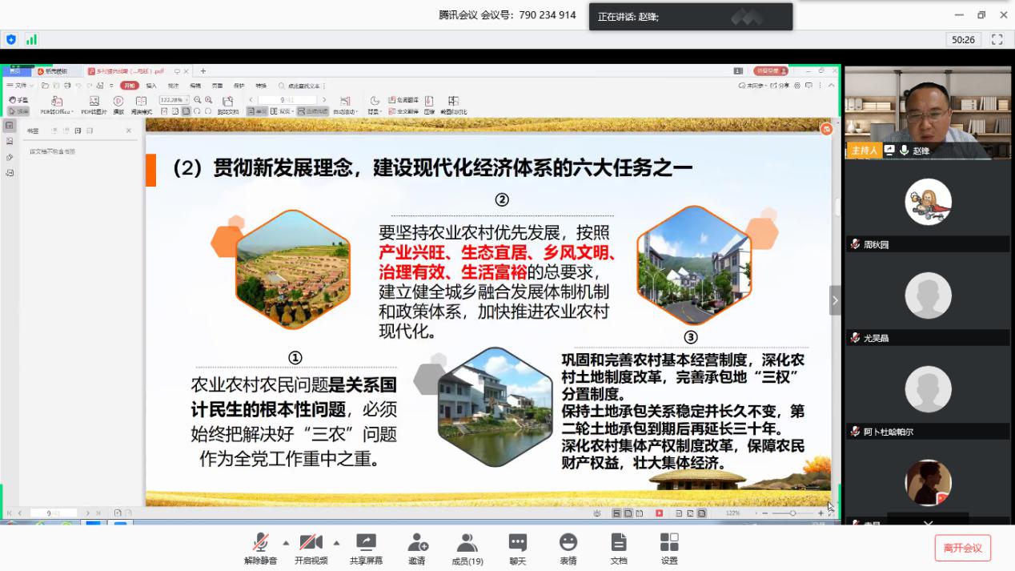Click the blue meeting security shield icon
This screenshot has height=571, width=1015.
(x=11, y=39)
